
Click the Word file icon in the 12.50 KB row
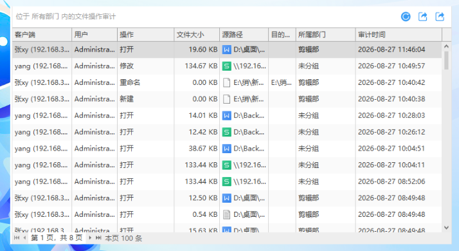pyautogui.click(x=226, y=198)
